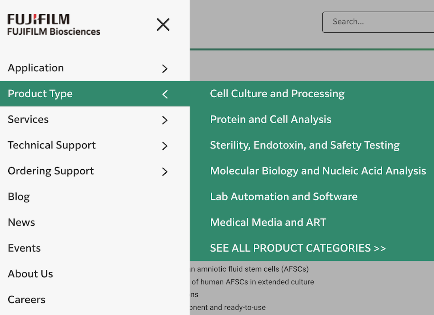This screenshot has height=315, width=434.
Task: Close the navigation menu with X icon
Action: (163, 24)
